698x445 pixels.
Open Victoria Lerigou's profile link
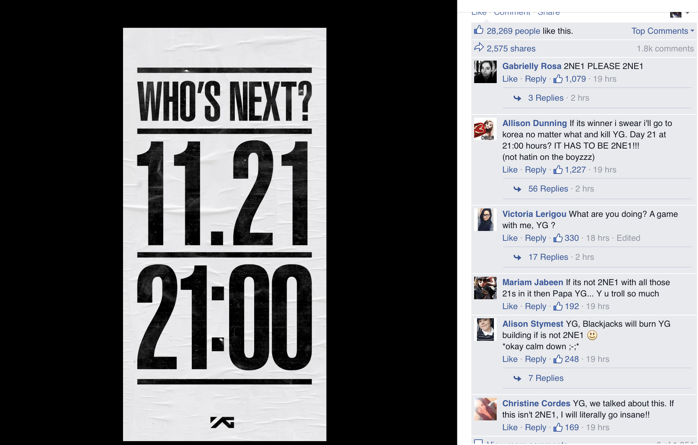[534, 214]
